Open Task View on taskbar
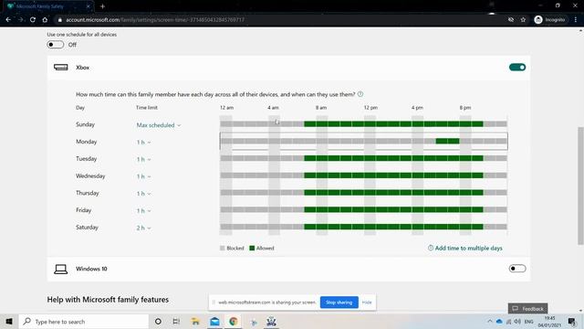 176,321
